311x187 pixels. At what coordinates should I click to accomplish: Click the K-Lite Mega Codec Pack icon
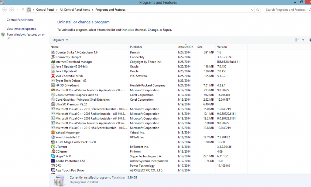tap(53, 142)
